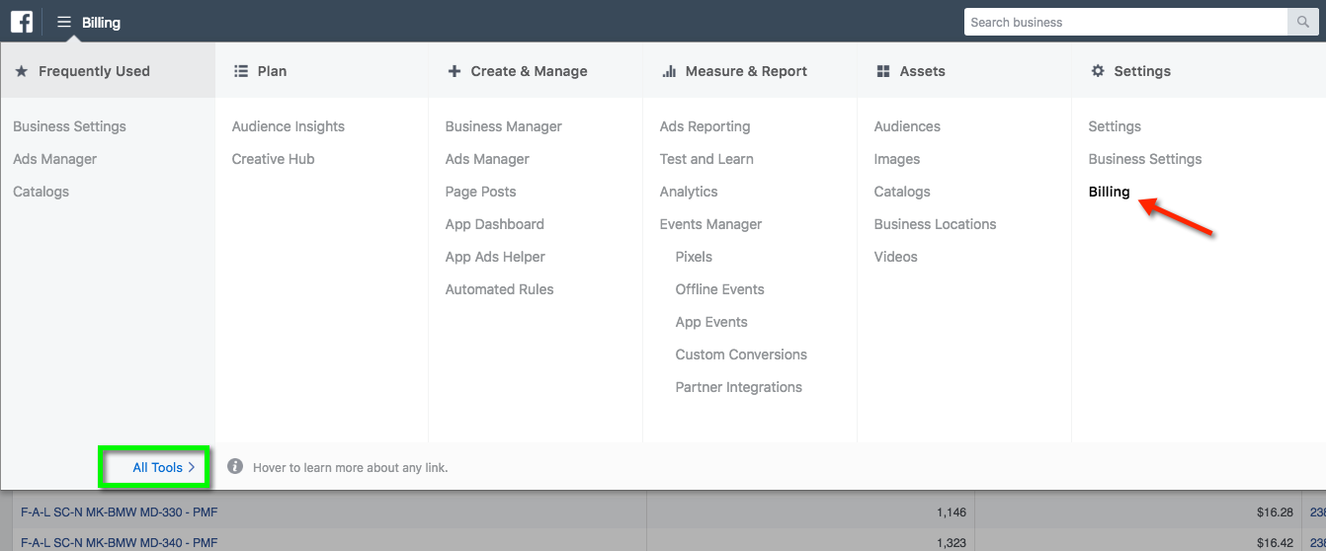Screen dimensions: 1326x551
Task: Open Test and Learn
Action: [706, 159]
